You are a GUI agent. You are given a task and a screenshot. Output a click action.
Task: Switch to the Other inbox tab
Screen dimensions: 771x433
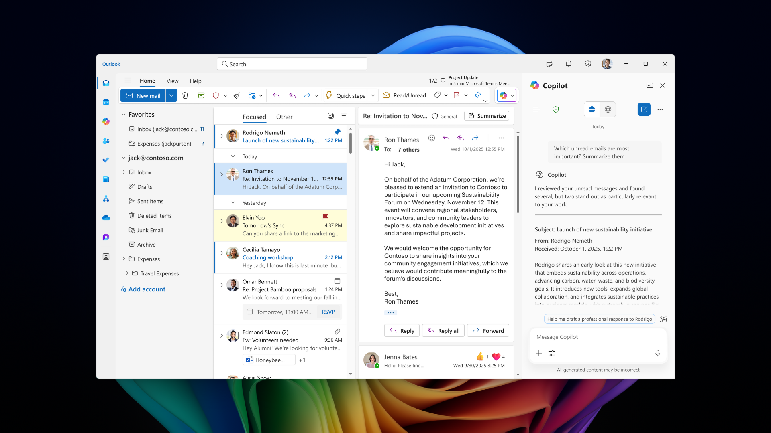[284, 117]
